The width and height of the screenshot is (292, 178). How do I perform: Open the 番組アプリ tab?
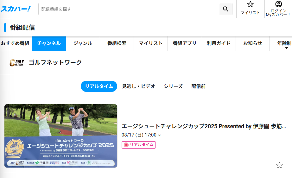[185, 43]
